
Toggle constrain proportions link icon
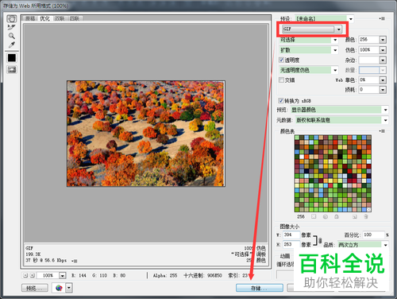[x=320, y=240]
